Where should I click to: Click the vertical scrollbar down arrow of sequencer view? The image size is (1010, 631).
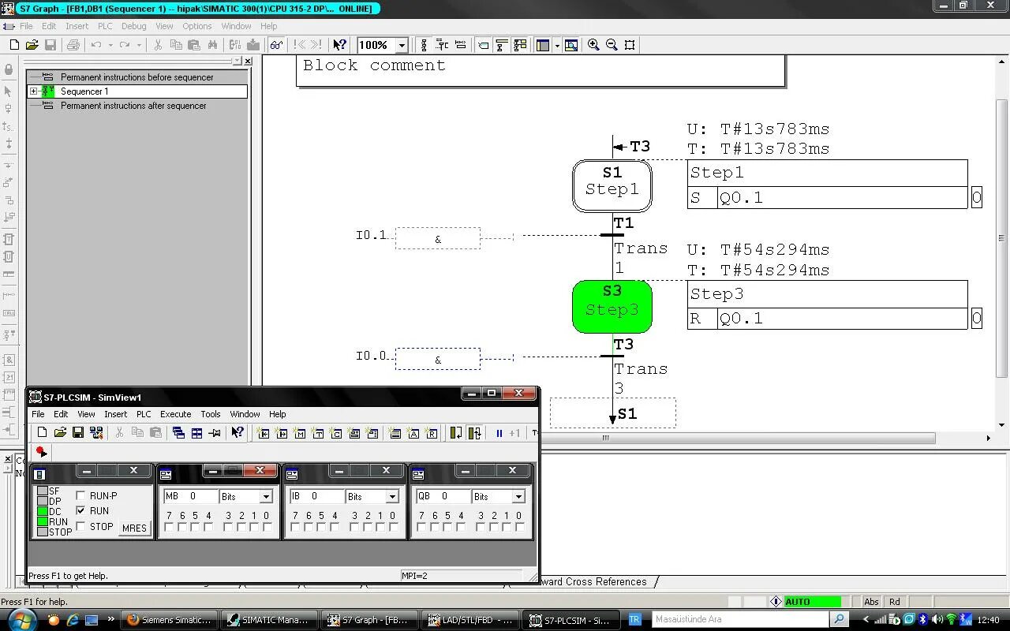click(x=1003, y=424)
